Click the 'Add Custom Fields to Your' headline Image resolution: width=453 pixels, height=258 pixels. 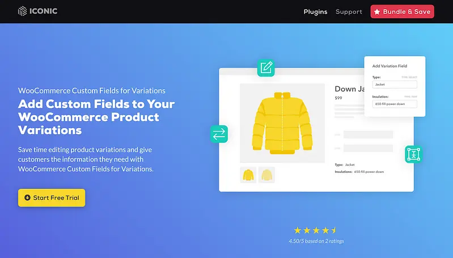click(96, 104)
